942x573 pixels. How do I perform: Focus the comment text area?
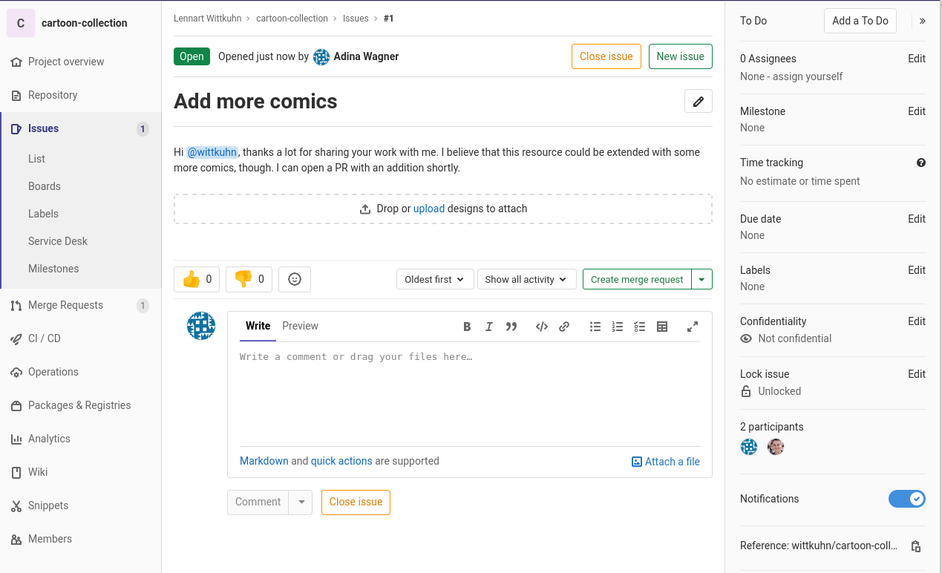pos(469,393)
